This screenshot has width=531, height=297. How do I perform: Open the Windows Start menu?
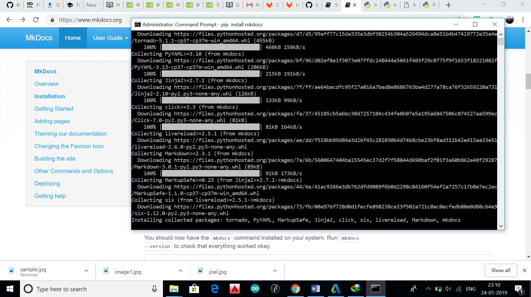10,289
